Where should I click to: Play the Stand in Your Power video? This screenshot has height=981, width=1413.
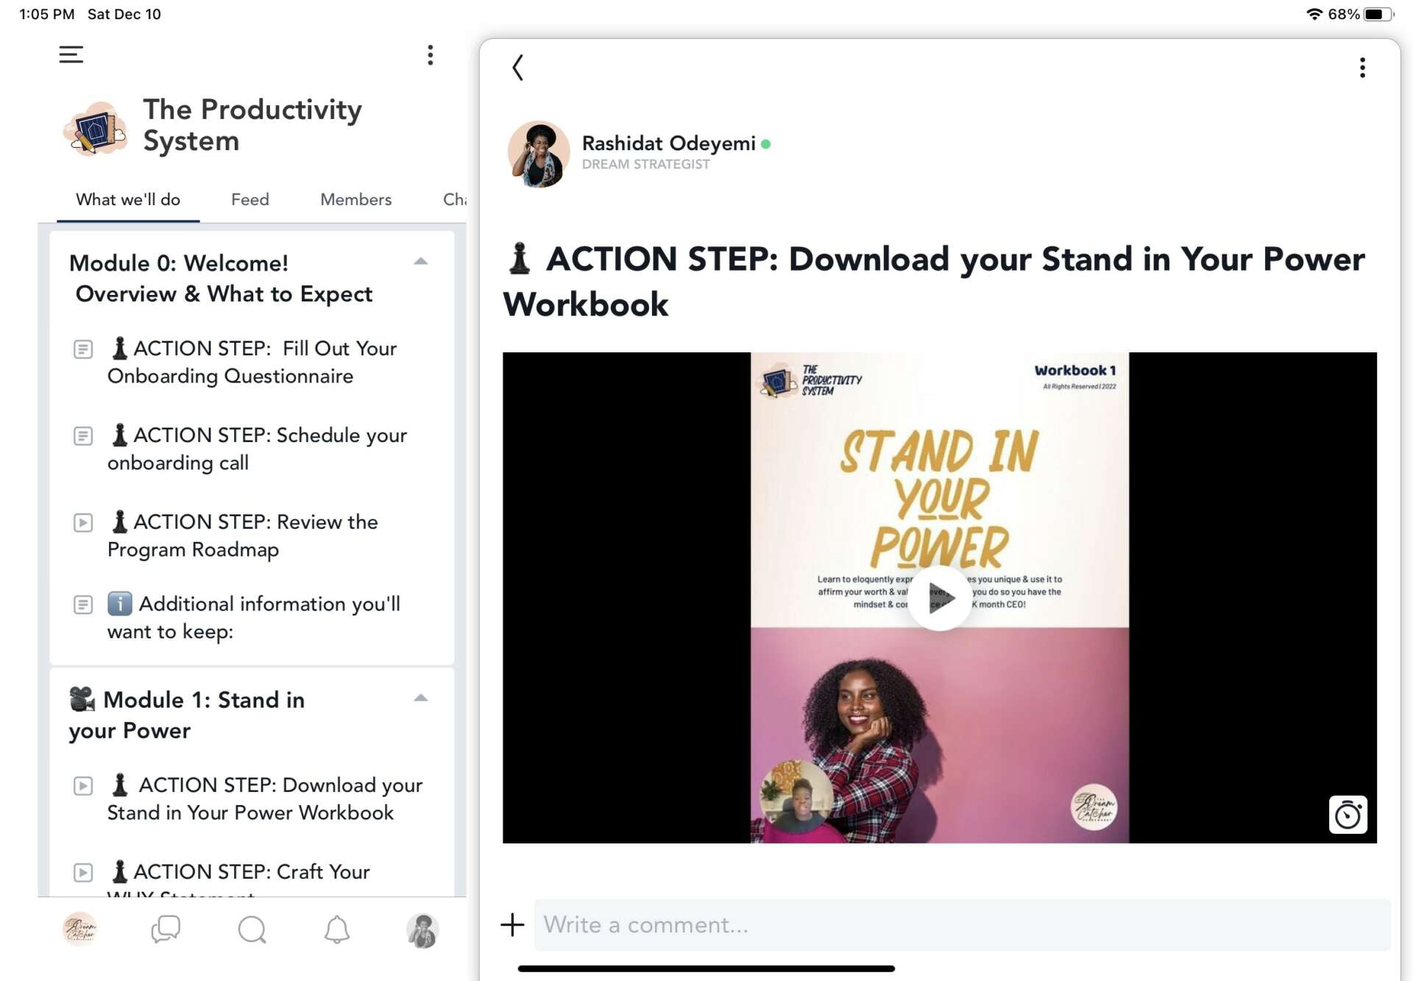[x=939, y=598]
